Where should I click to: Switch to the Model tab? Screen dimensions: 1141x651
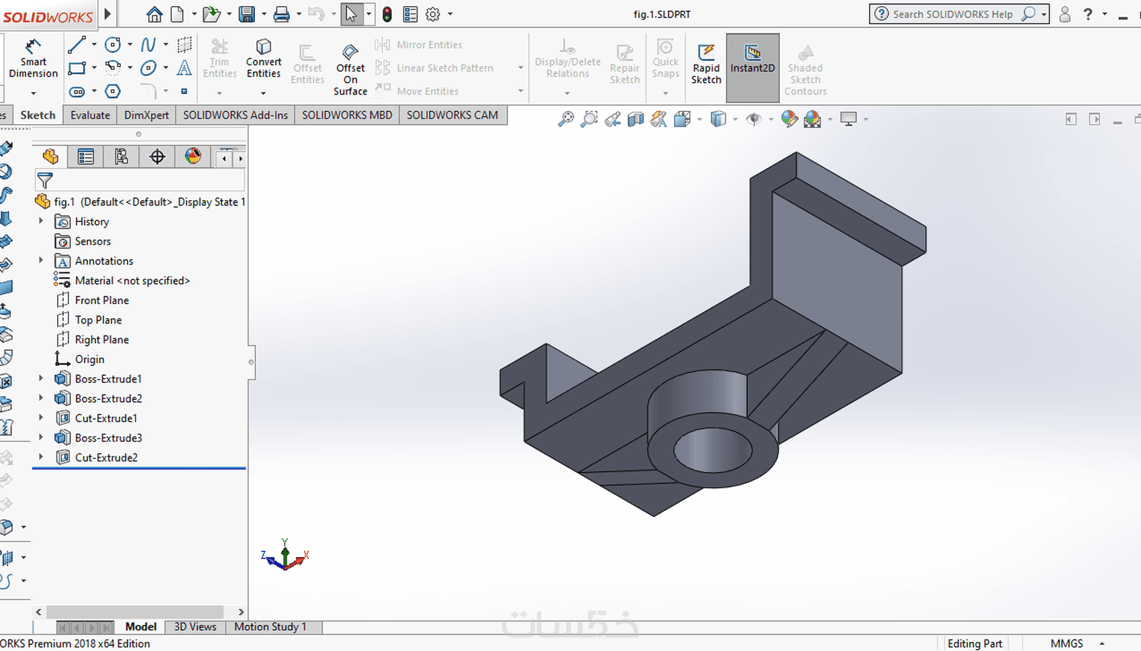coord(141,627)
